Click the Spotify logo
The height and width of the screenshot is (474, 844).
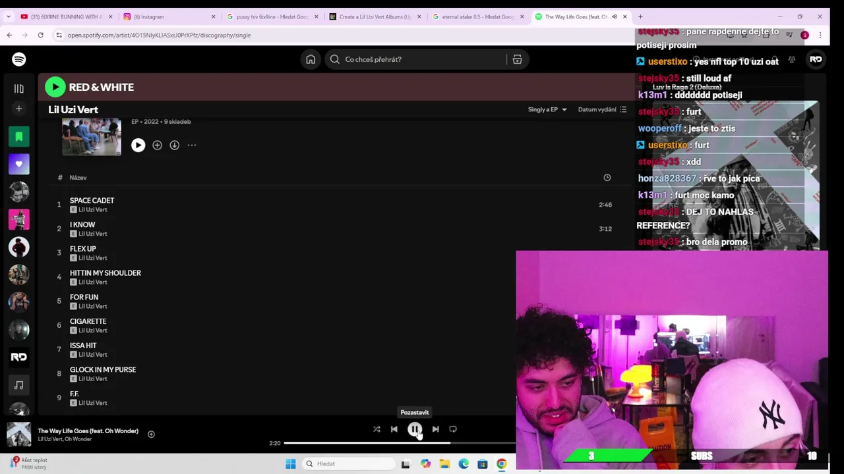tap(19, 59)
